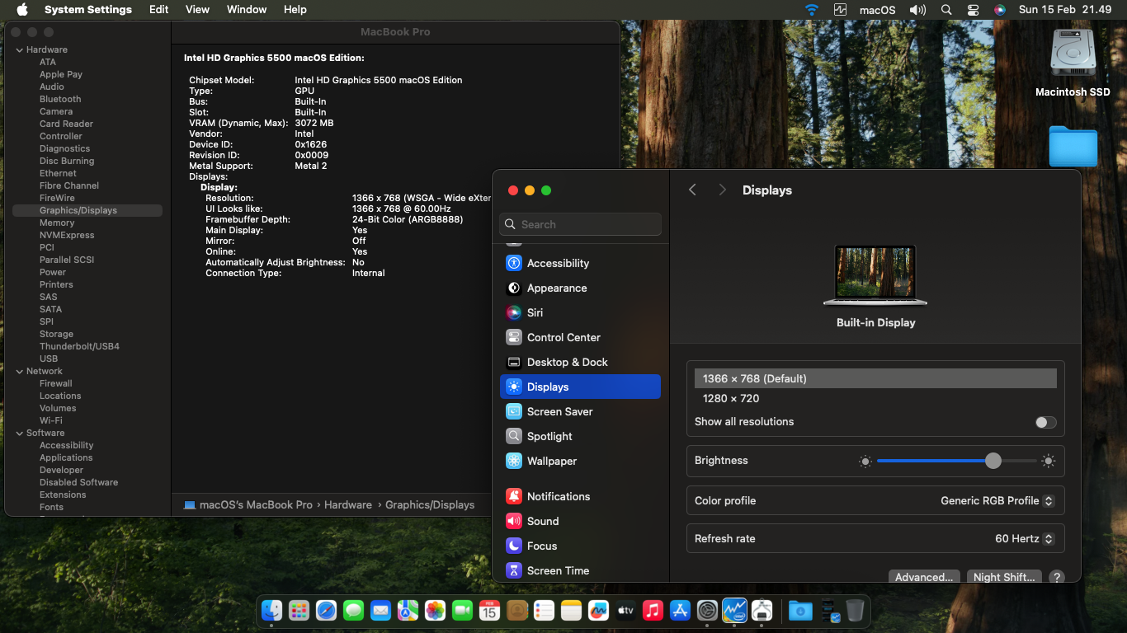Collapse Hardware section in System Information
Viewport: 1127px width, 633px height.
tap(20, 50)
